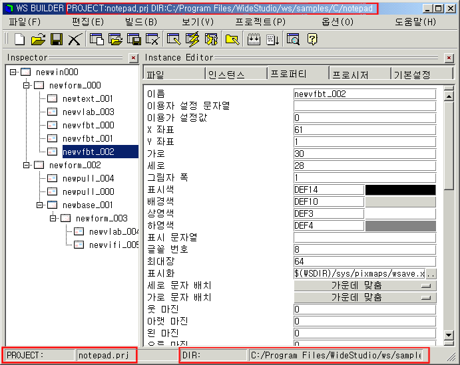
Task: Open the 파일(F) menu
Action: click(x=25, y=22)
